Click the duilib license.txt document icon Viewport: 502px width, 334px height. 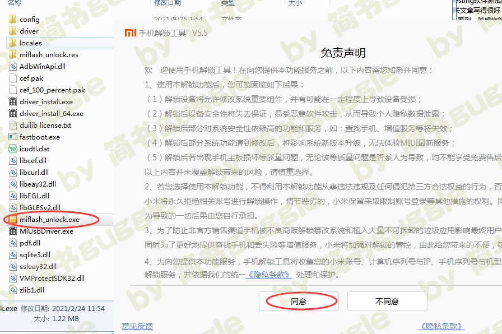coord(13,125)
